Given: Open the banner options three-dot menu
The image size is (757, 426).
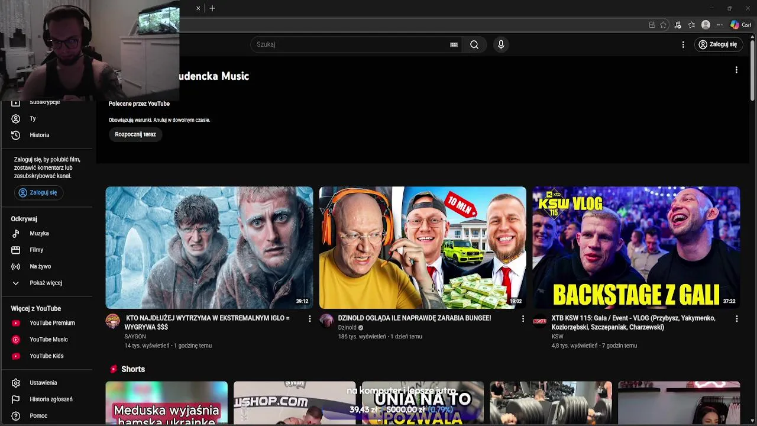Looking at the screenshot, I should pyautogui.click(x=736, y=70).
